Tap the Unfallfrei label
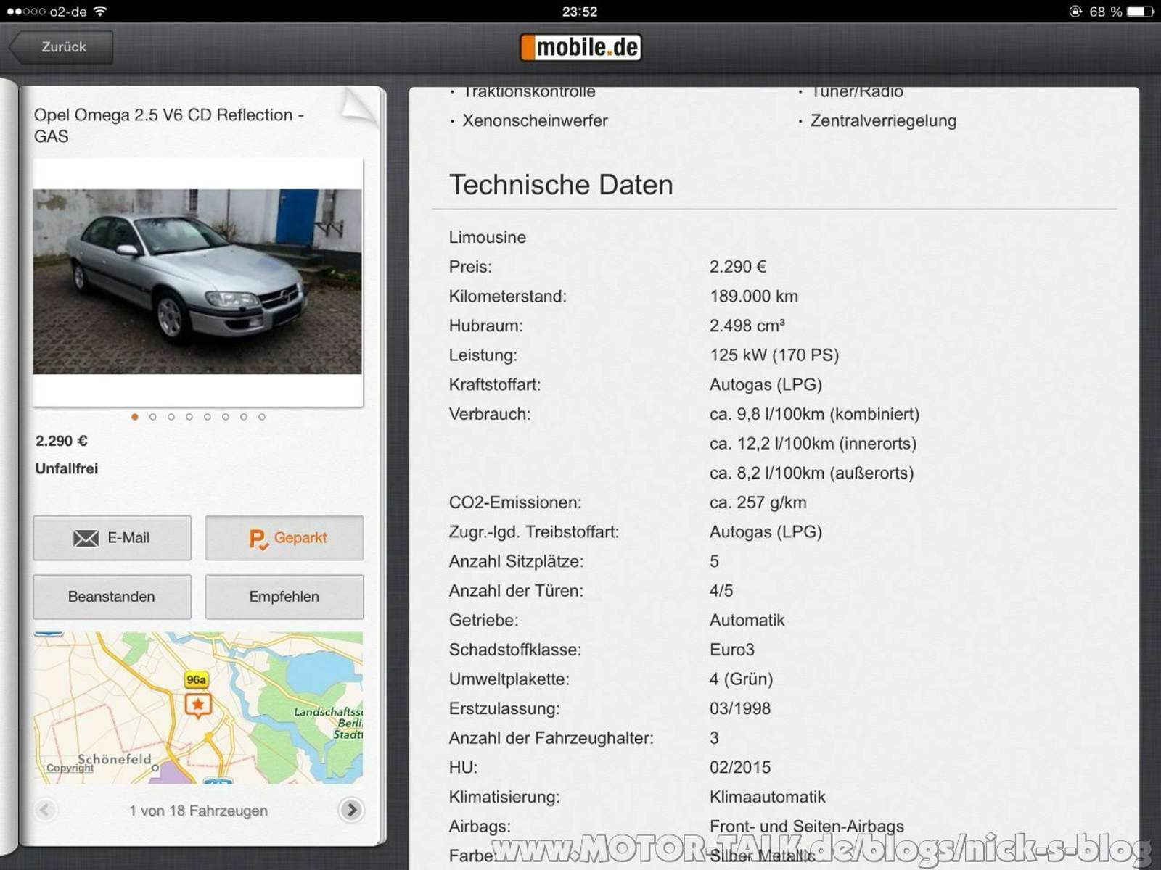The width and height of the screenshot is (1161, 870). pos(67,469)
